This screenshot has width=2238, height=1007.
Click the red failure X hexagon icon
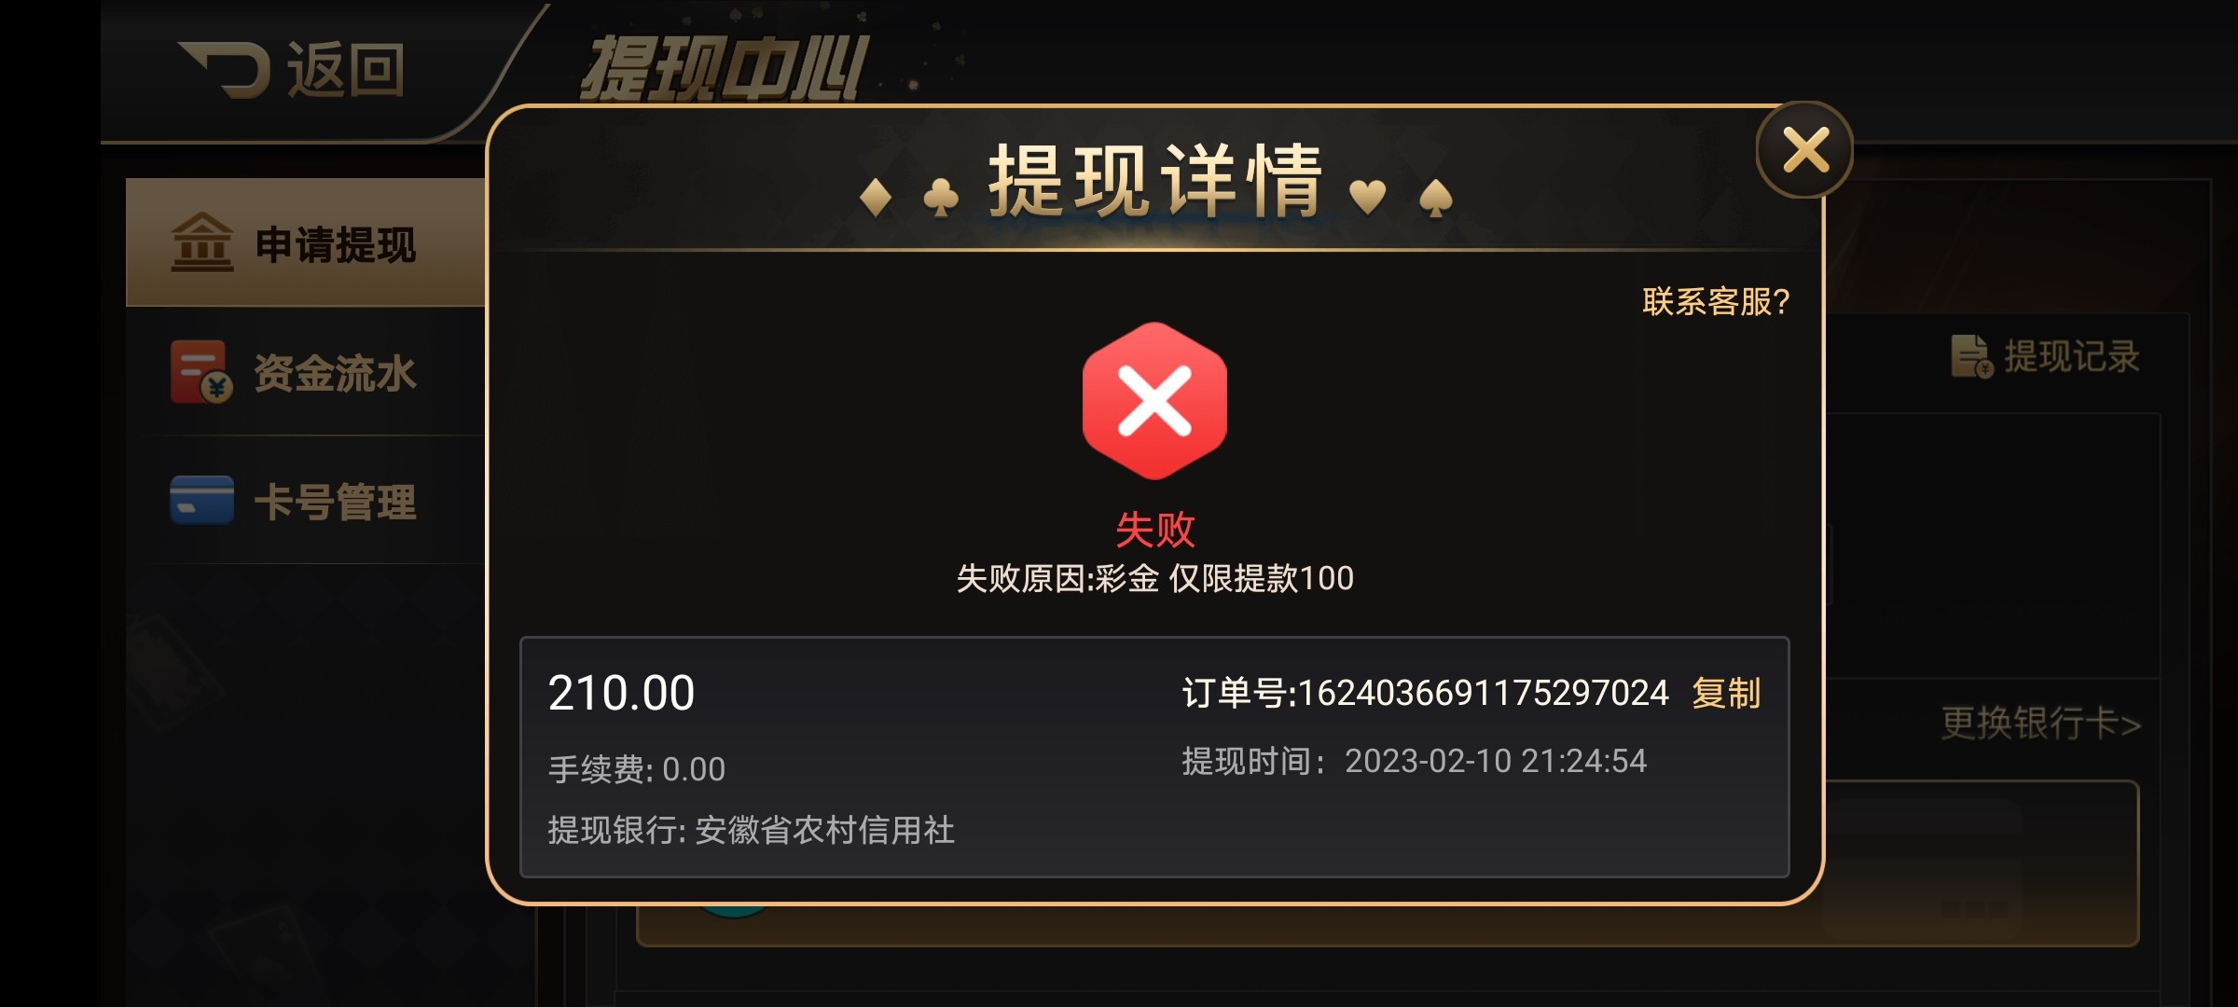tap(1154, 401)
